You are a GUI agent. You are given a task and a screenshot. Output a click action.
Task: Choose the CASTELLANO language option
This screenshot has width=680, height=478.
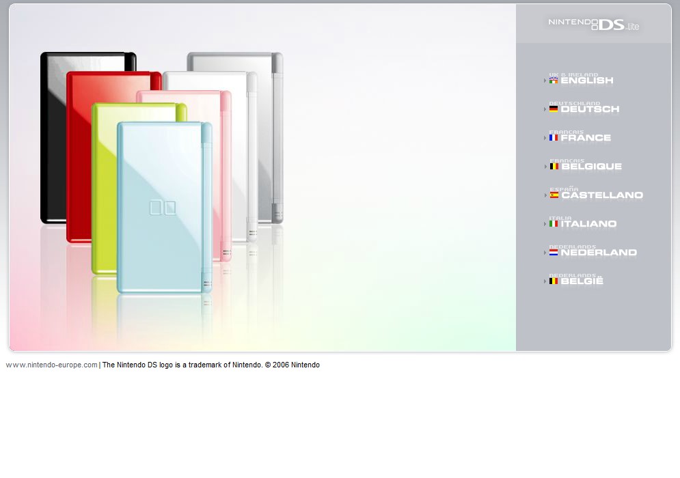602,195
